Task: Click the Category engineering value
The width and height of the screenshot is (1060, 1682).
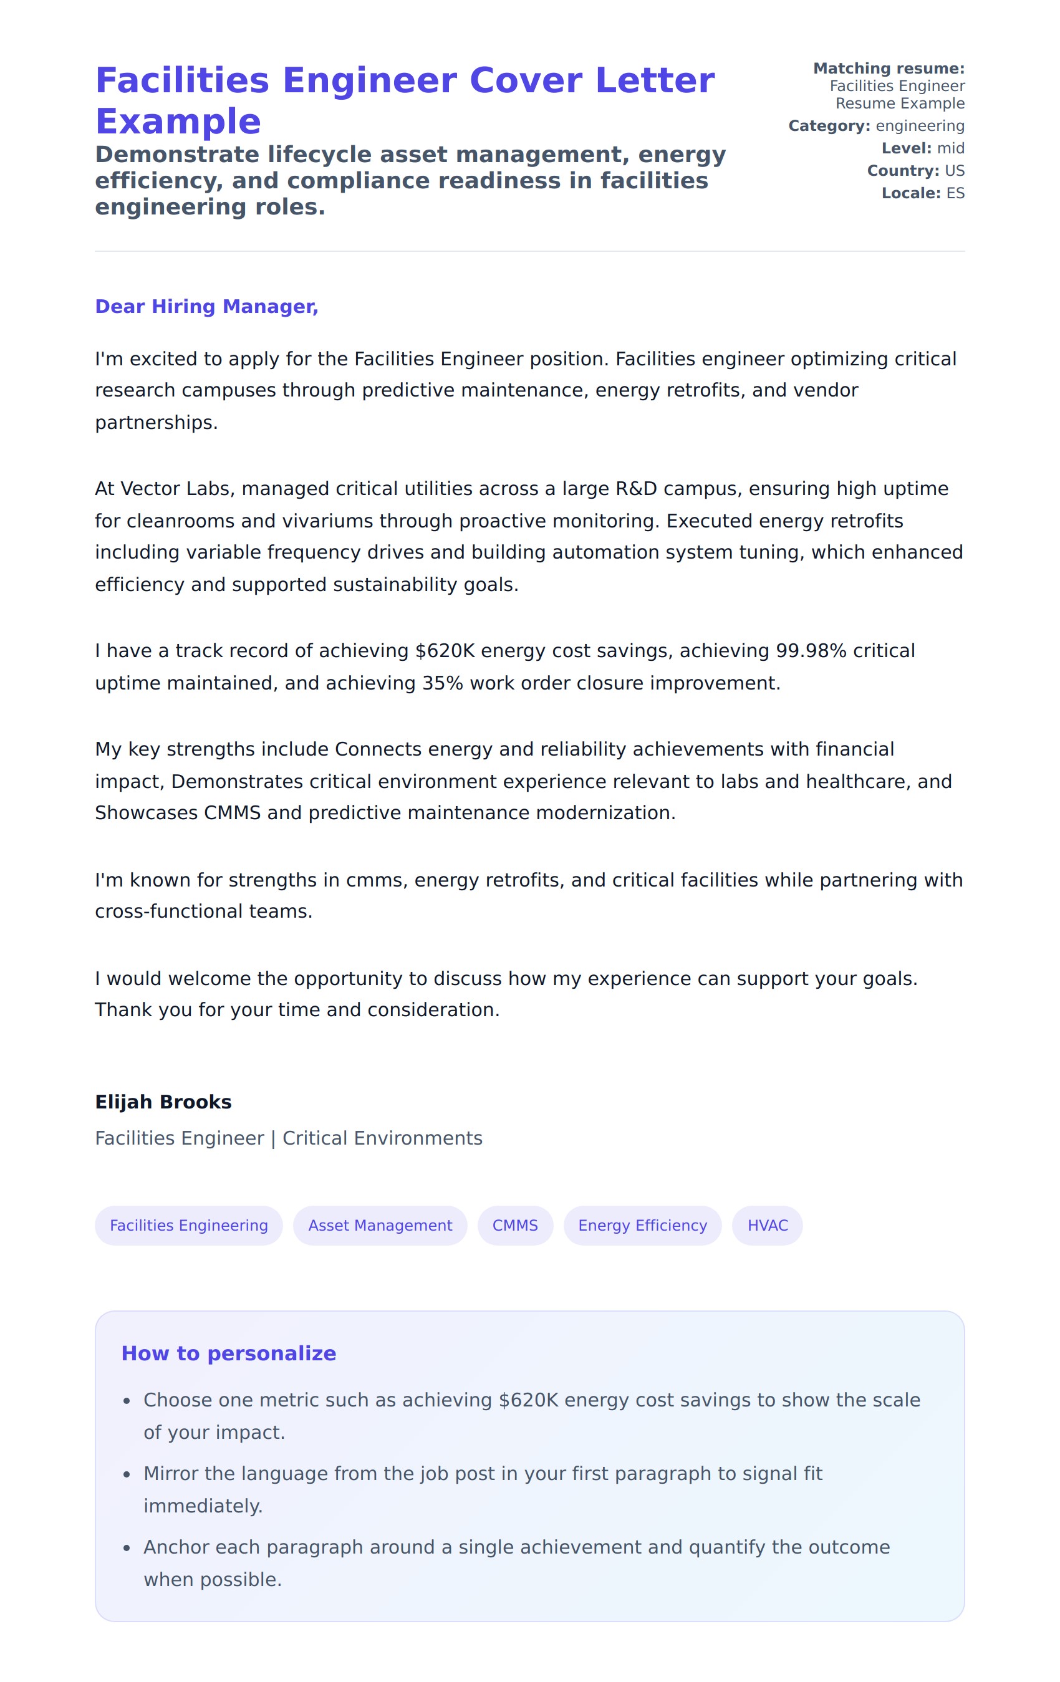Action: point(920,126)
